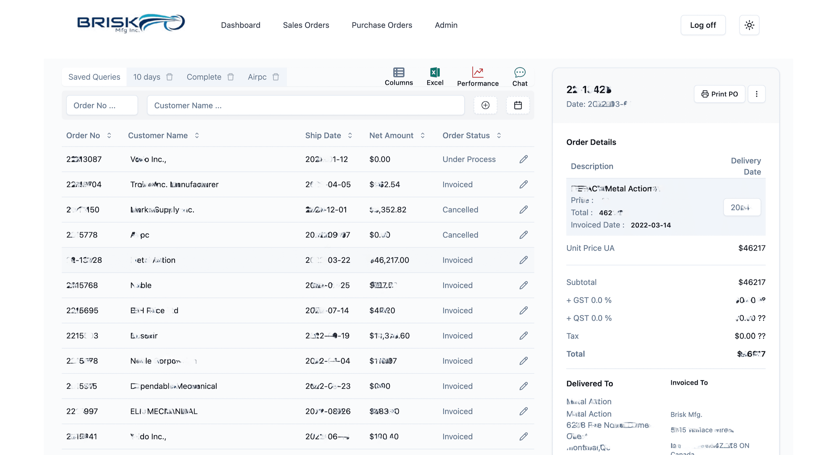Screen dimensions: 824x455
Task: Edit the Dependable Mechanical order
Action: [523, 386]
